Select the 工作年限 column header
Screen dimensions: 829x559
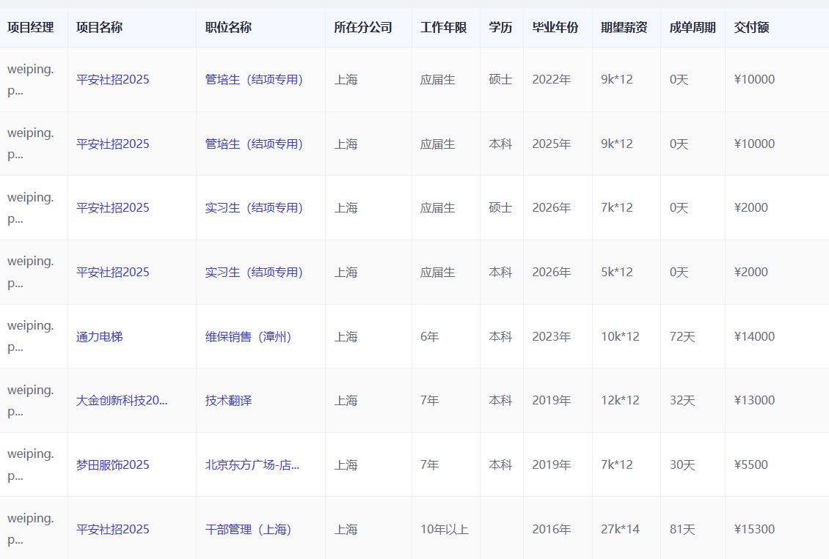tap(443, 28)
